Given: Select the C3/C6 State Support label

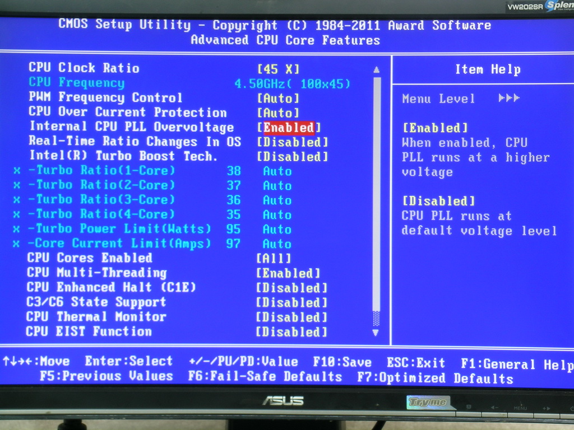Looking at the screenshot, I should tap(96, 302).
